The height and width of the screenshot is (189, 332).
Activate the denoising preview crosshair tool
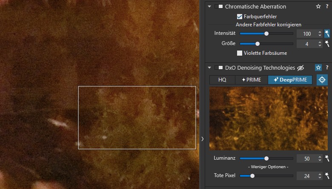coord(322,80)
